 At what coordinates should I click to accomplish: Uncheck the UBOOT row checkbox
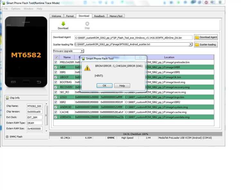[56, 77]
